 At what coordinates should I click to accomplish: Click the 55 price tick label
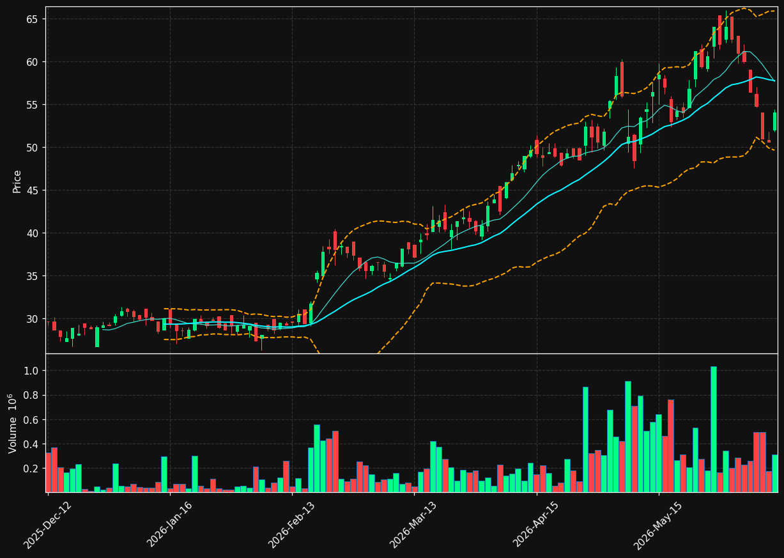32,105
